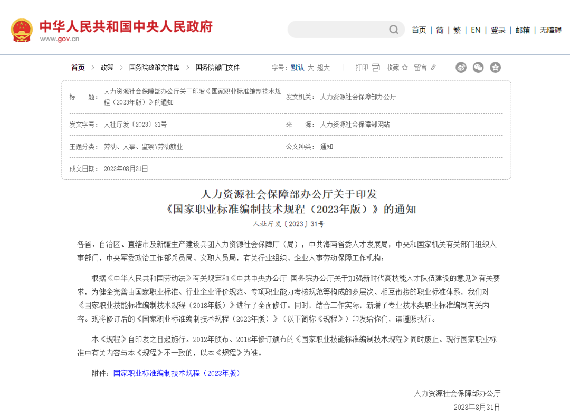Go to 政策 in the breadcrumb

pos(107,68)
